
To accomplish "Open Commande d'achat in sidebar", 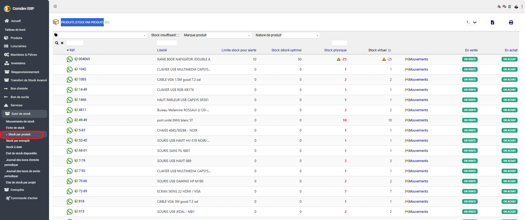I will tap(24, 198).
